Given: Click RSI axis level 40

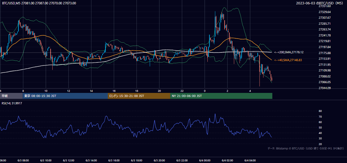Looking at the screenshot, I should tap(320, 133).
